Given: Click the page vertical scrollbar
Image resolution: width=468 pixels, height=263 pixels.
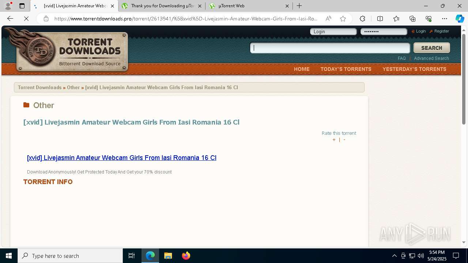Looking at the screenshot, I should point(464,79).
